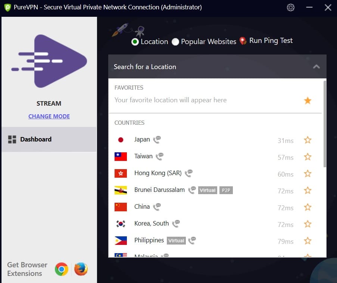The width and height of the screenshot is (337, 283).
Task: Click the VoIP icon beside Philippines
Action: pyautogui.click(x=192, y=240)
